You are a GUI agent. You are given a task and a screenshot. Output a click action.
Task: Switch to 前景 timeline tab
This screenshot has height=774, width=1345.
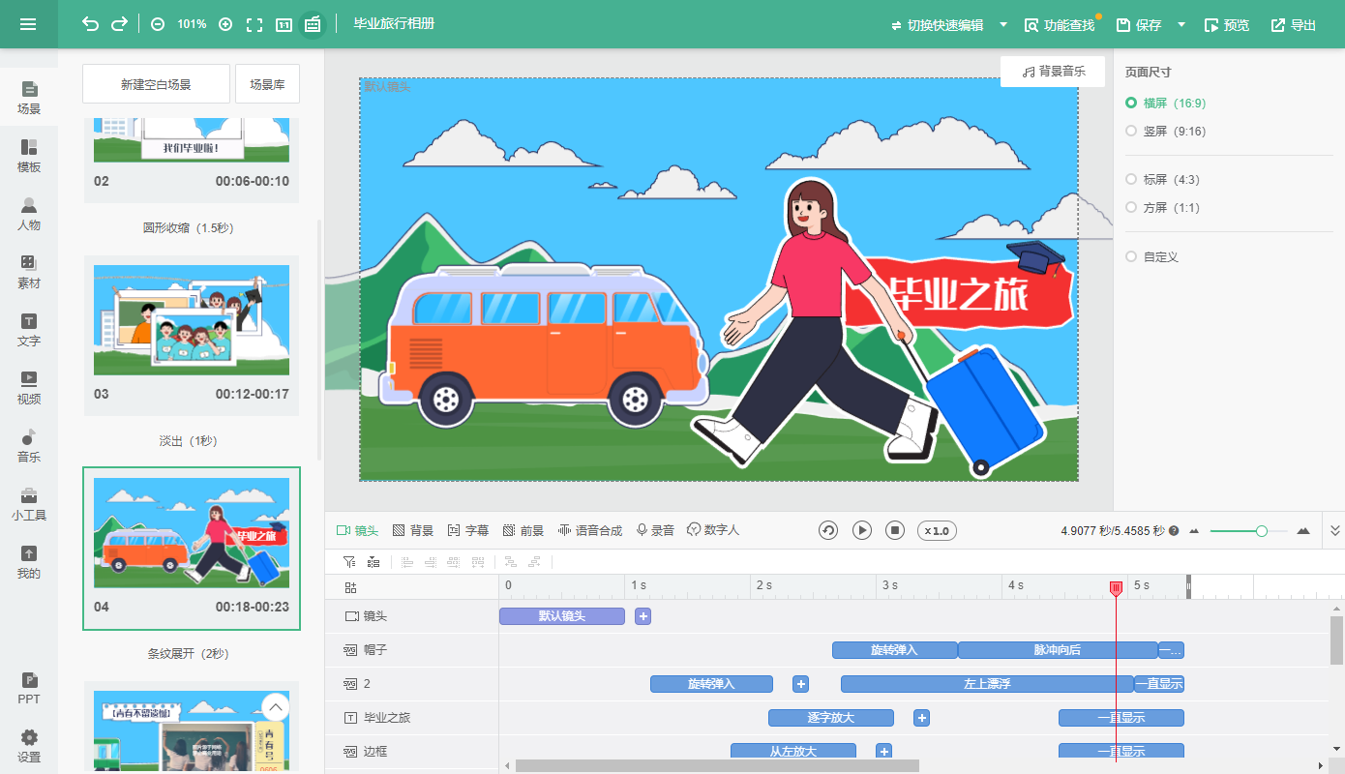point(523,530)
